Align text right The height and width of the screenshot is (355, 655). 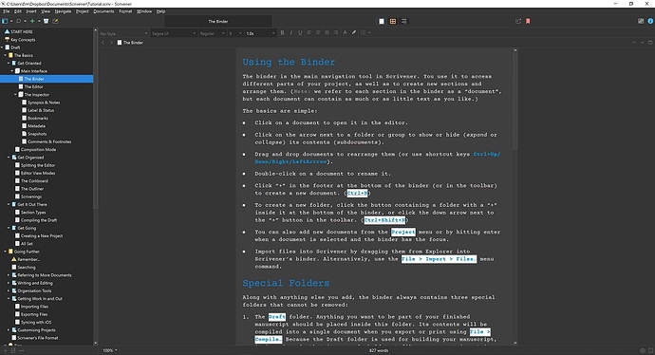click(335, 33)
